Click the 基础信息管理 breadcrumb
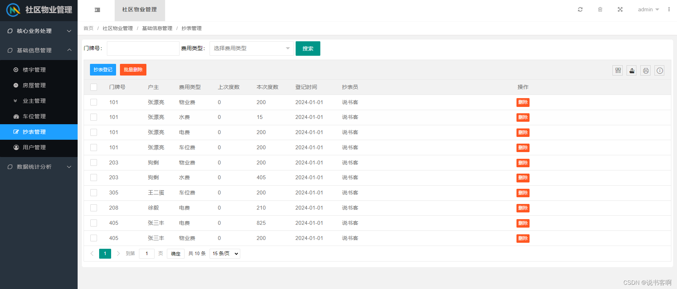The height and width of the screenshot is (289, 677). [x=157, y=28]
